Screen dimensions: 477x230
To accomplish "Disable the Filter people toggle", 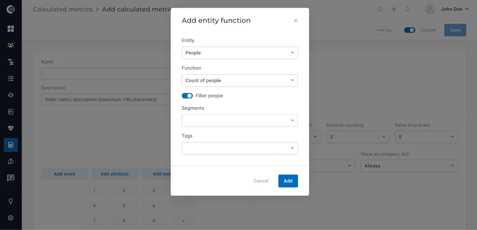I will point(187,96).
